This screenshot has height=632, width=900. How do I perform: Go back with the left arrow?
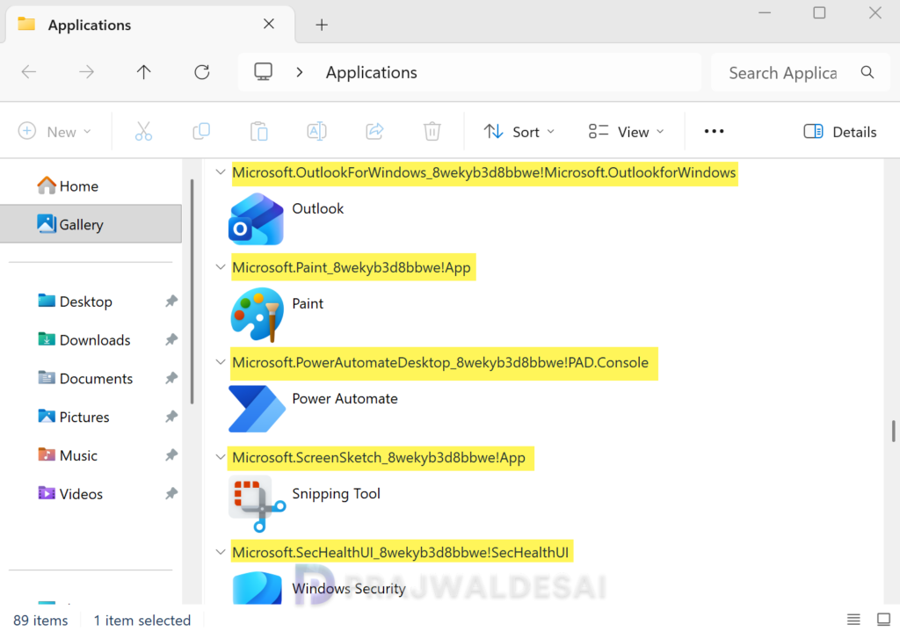coord(29,72)
